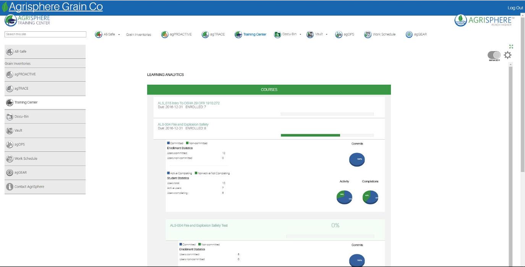
Task: Expand the Docu-Bin dropdown arrow
Action: (300, 34)
